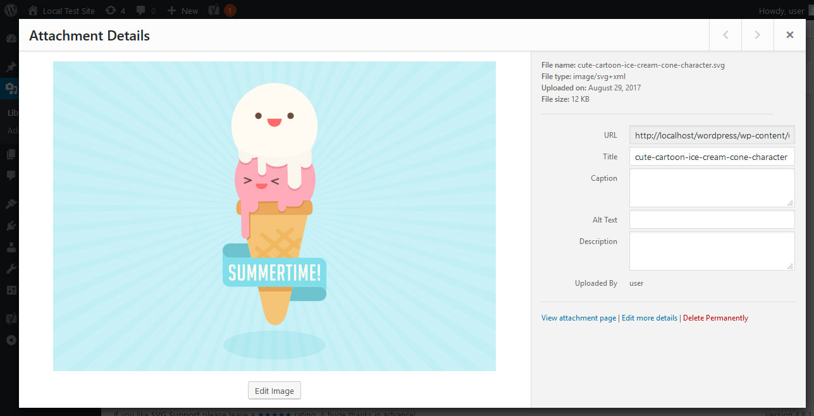814x416 pixels.
Task: Click the updates icon showing 4 in admin bar
Action: (111, 10)
